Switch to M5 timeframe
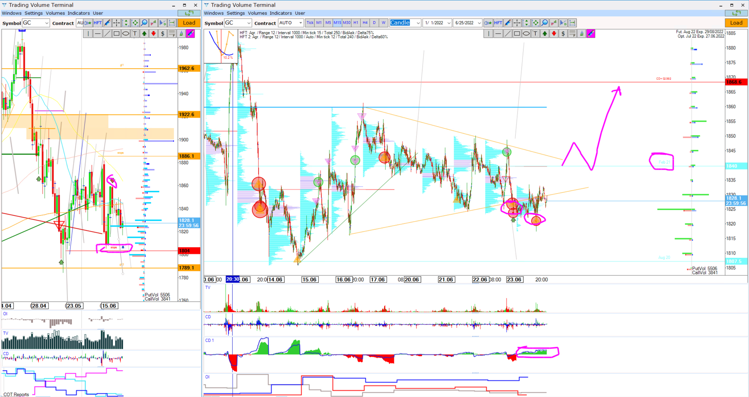 [328, 23]
